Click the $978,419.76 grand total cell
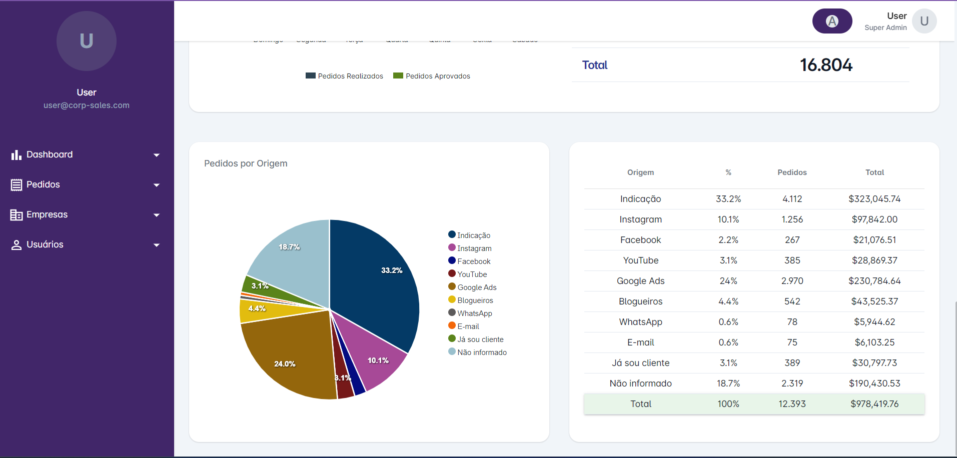The image size is (957, 458). point(874,404)
